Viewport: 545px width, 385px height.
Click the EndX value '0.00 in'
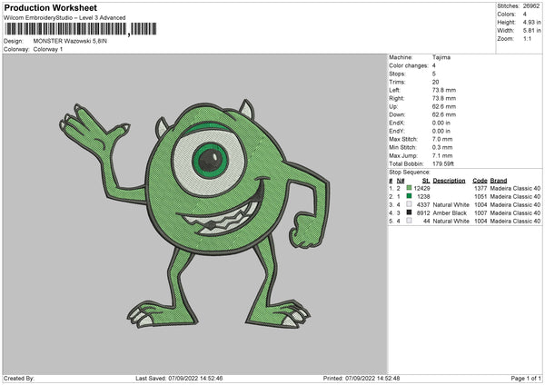click(x=441, y=123)
